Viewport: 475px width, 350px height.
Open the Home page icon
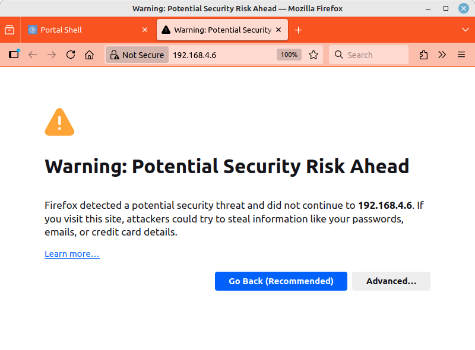pyautogui.click(x=89, y=55)
